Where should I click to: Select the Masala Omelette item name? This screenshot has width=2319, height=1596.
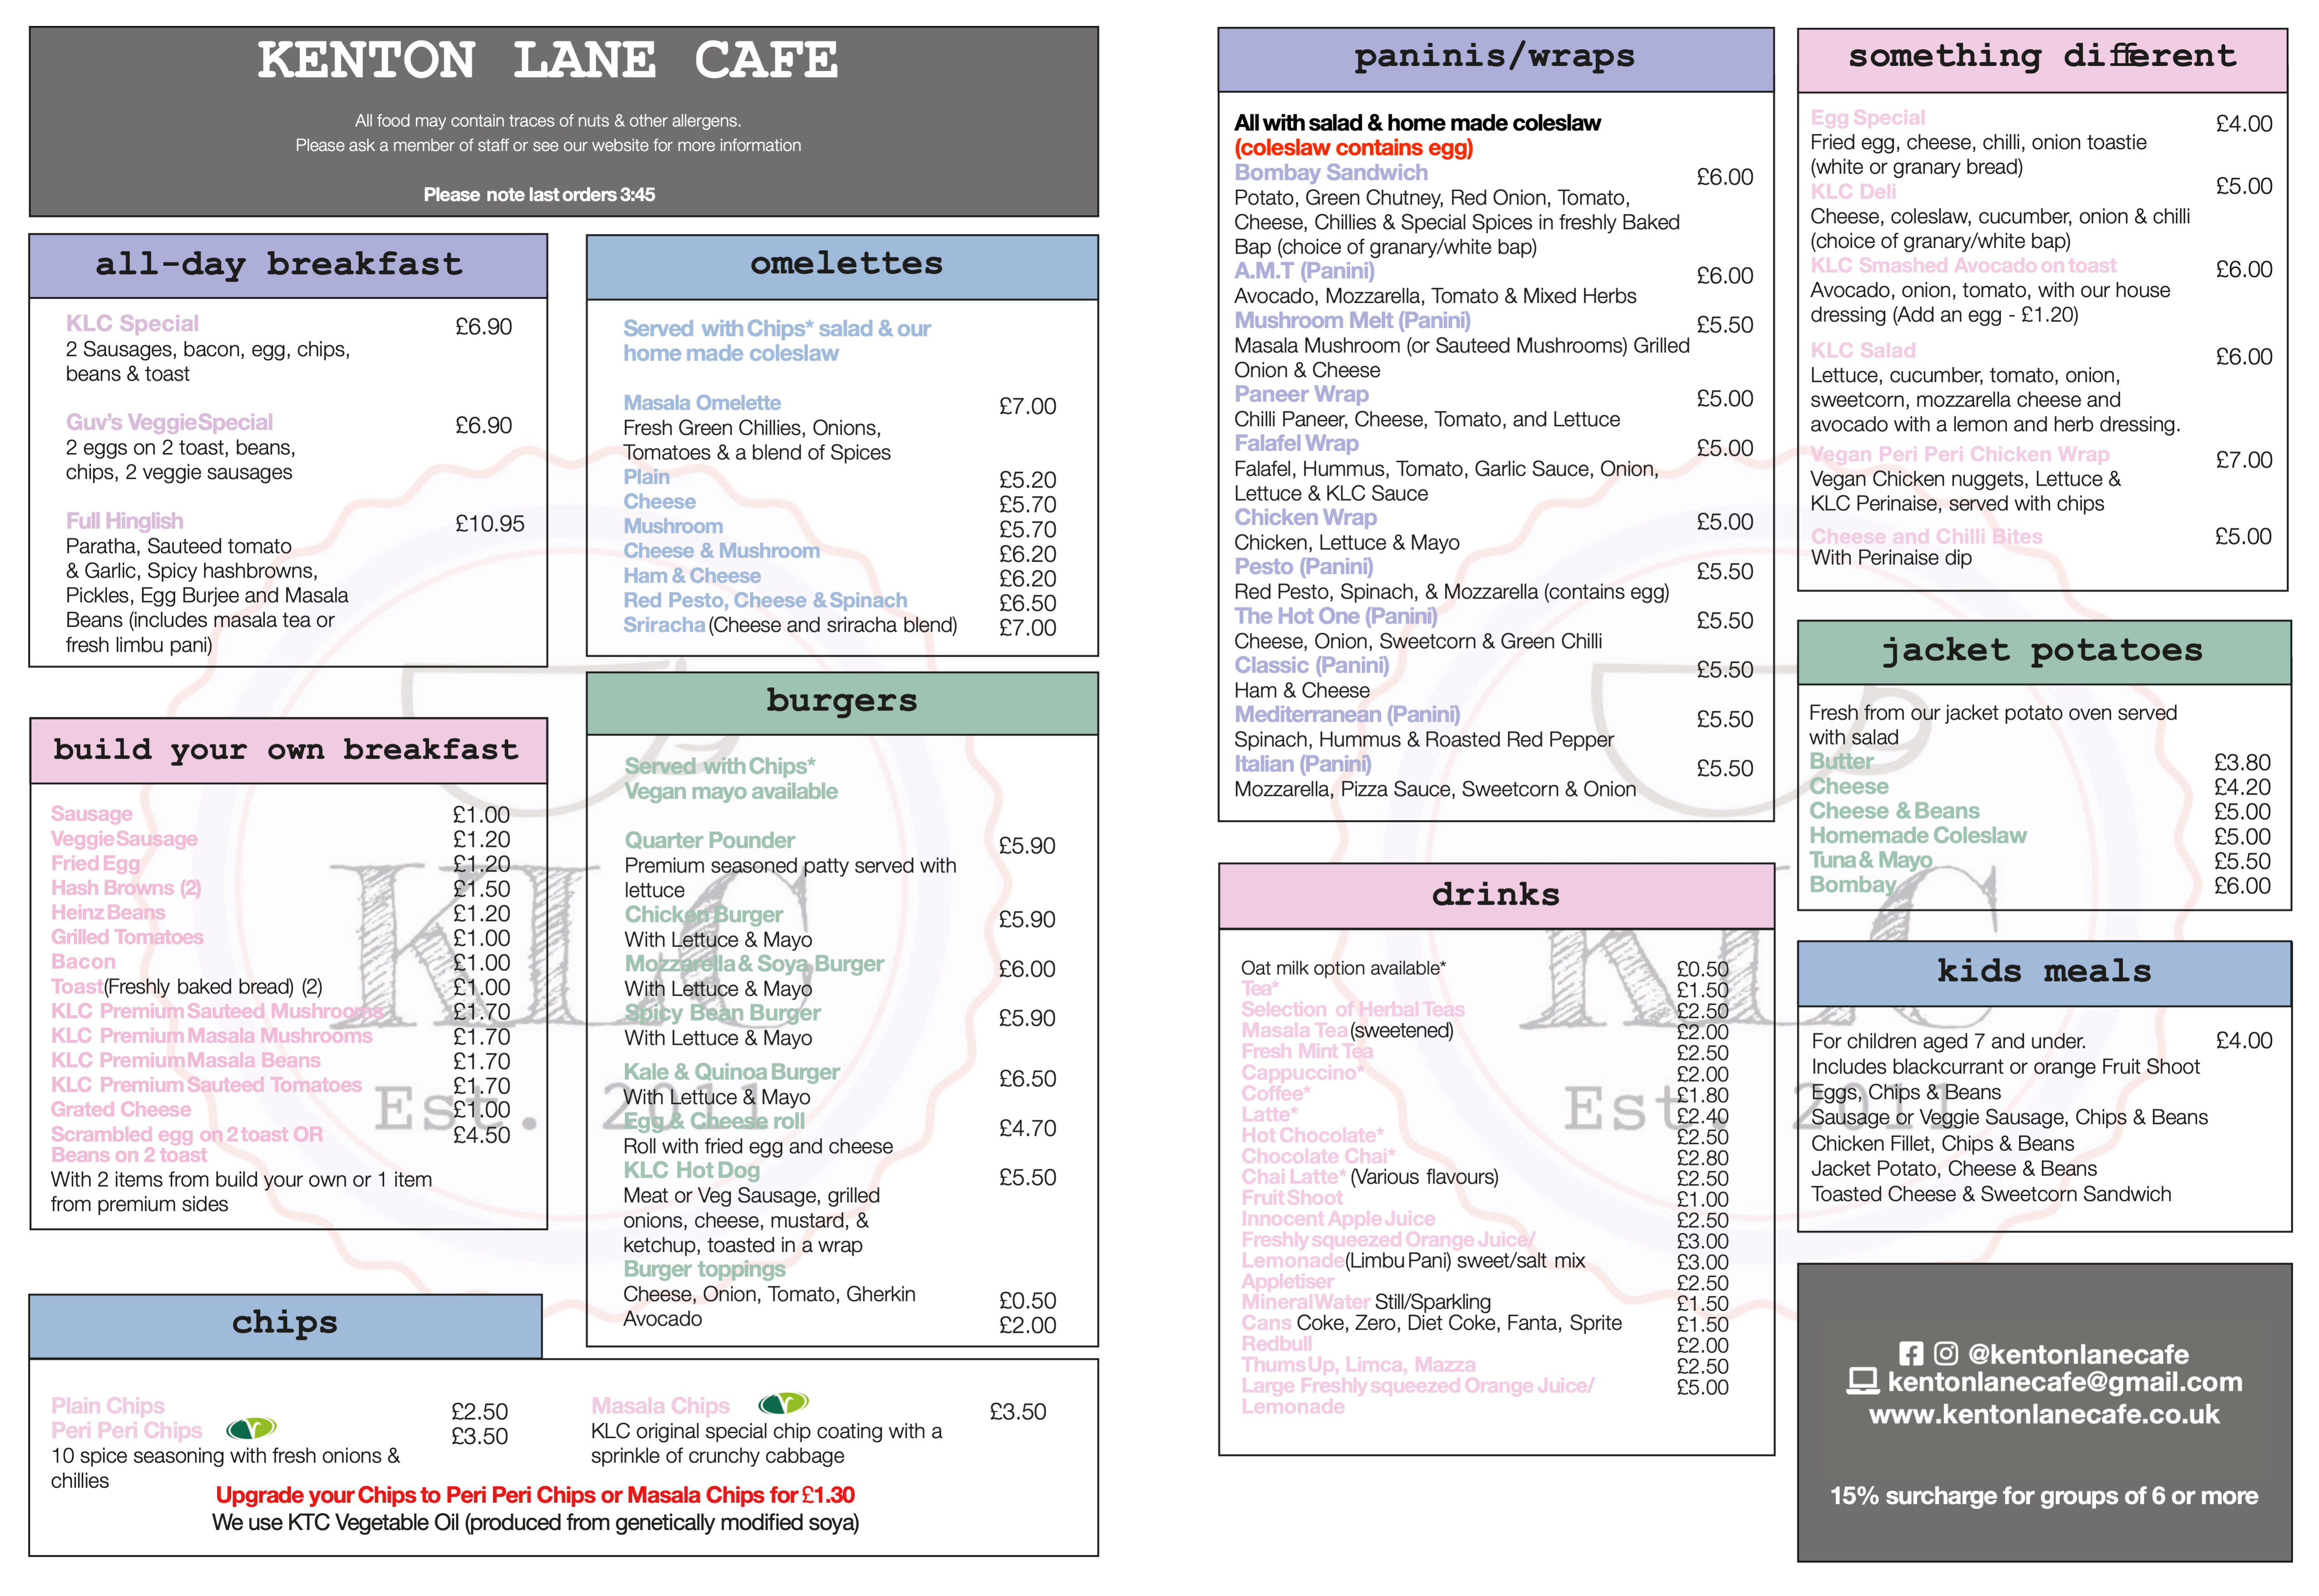click(701, 402)
